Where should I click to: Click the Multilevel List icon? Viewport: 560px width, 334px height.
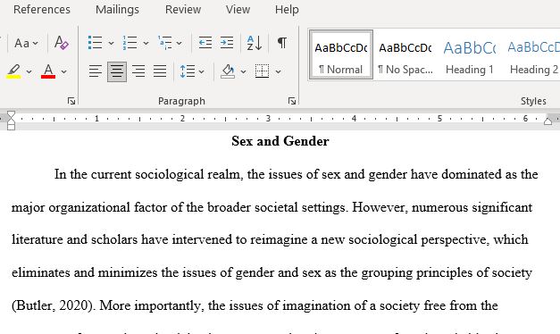tap(165, 43)
